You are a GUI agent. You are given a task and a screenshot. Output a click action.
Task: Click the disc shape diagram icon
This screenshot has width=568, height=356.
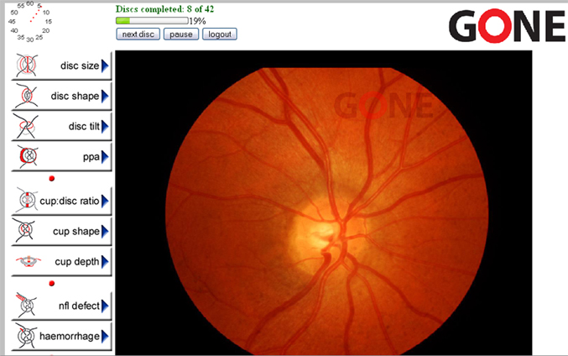27,96
